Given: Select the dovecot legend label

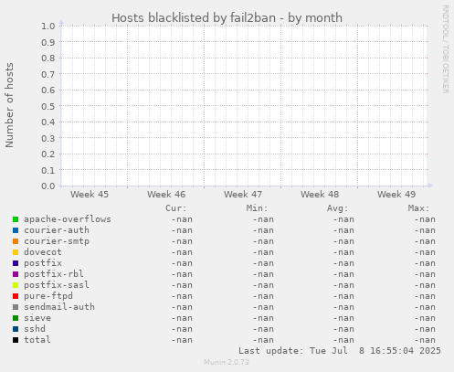Looking at the screenshot, I should (x=43, y=252).
